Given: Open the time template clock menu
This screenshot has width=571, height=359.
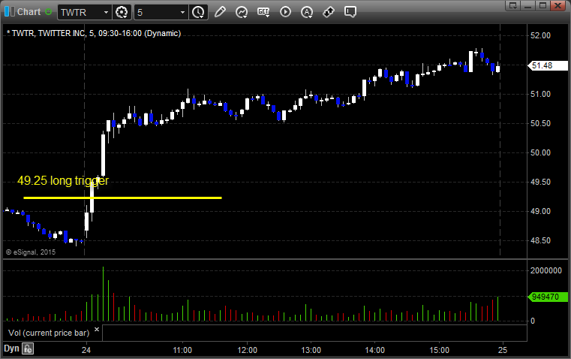Looking at the screenshot, I should point(199,12).
